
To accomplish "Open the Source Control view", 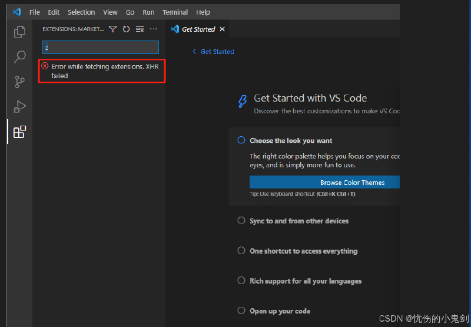I will click(19, 82).
